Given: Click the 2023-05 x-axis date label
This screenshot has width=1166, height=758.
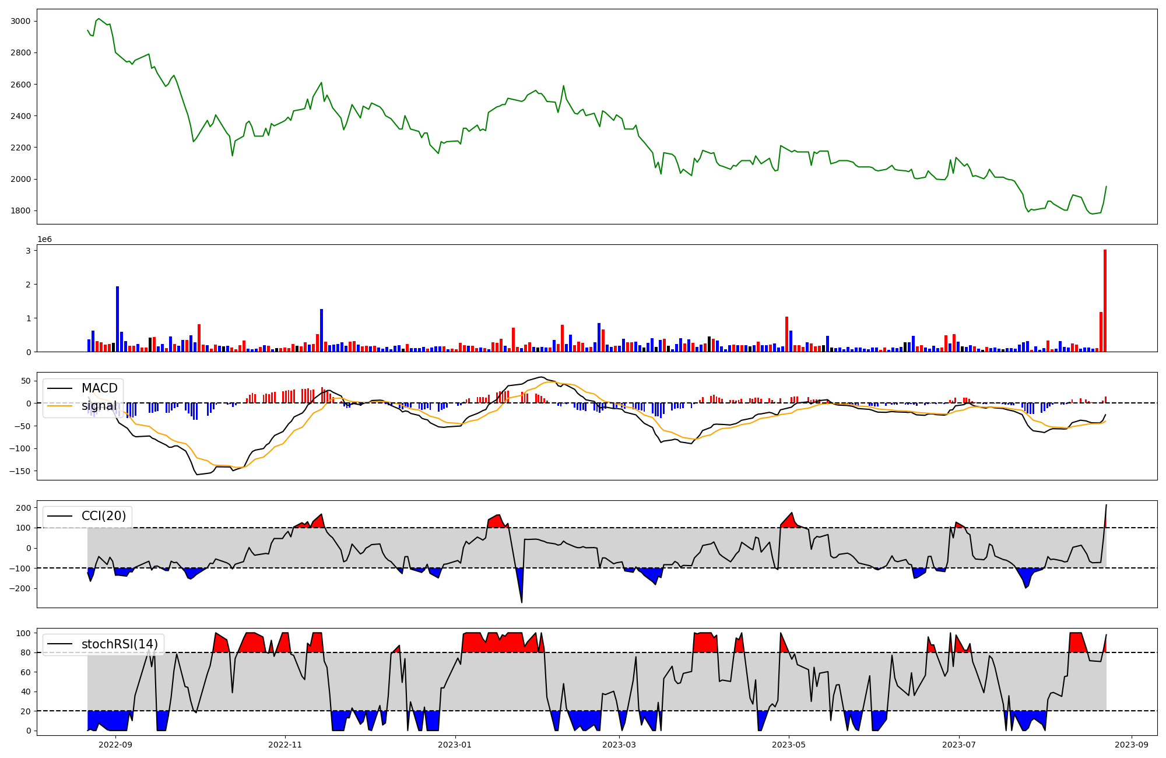Looking at the screenshot, I should (x=789, y=745).
